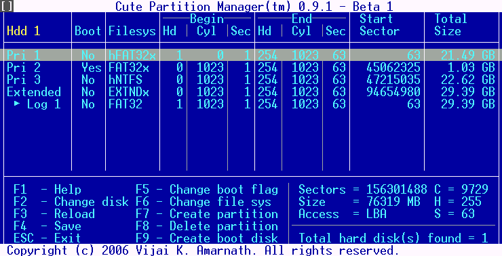The height and width of the screenshot is (256, 502).
Task: Click the copyright notice line
Action: [x=204, y=250]
